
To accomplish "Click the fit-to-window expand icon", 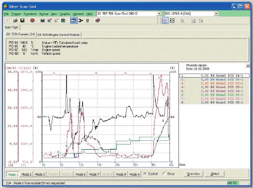I will (x=172, y=21).
